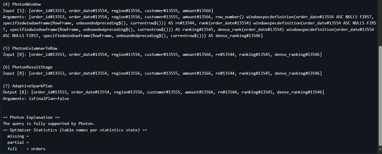Click the '(6) PhotonResultStage' heading
This screenshot has width=382, height=154.
[28, 67]
